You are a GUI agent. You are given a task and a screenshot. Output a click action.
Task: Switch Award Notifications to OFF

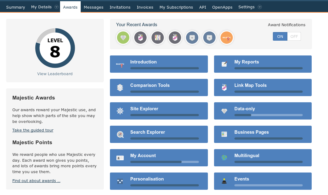click(294, 36)
